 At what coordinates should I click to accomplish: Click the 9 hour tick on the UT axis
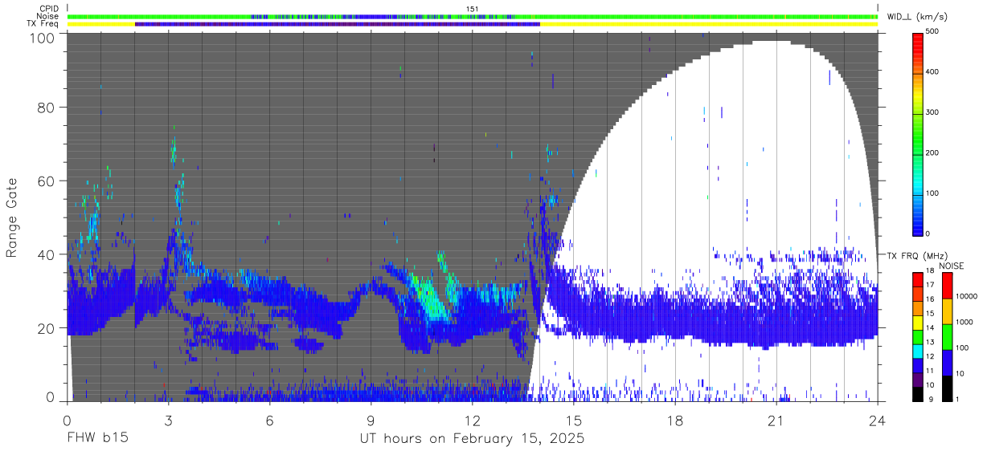[x=371, y=420]
